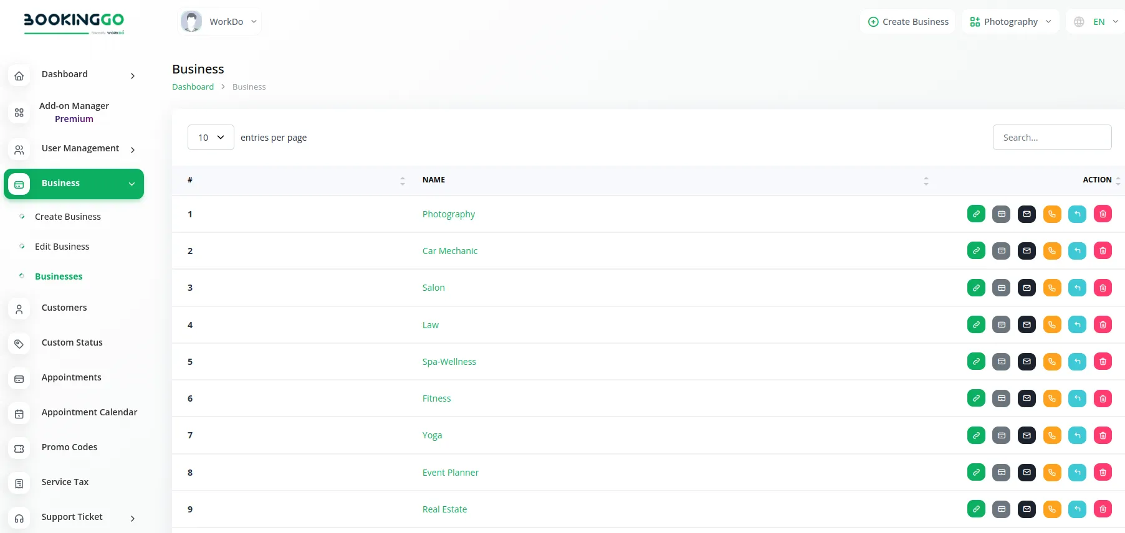Open the EN language dropdown
The image size is (1125, 533).
[1096, 22]
